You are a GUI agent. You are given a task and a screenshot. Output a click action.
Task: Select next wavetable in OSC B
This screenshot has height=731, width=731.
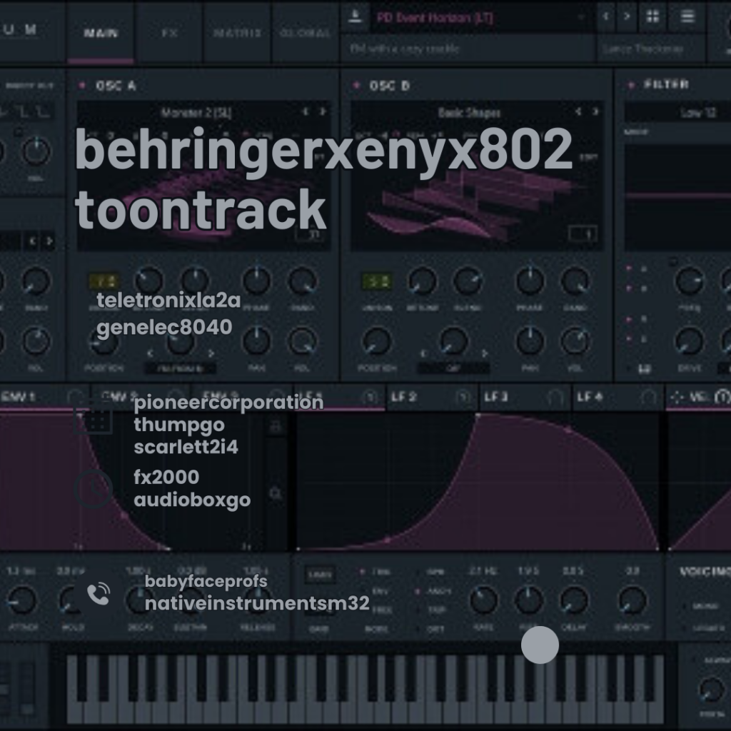(595, 111)
